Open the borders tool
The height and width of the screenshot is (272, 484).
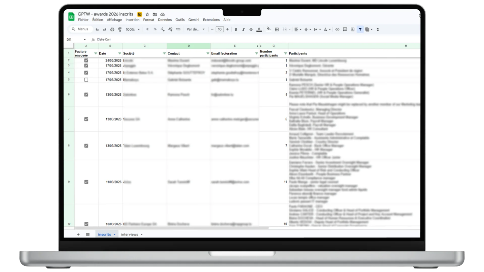pos(277,29)
